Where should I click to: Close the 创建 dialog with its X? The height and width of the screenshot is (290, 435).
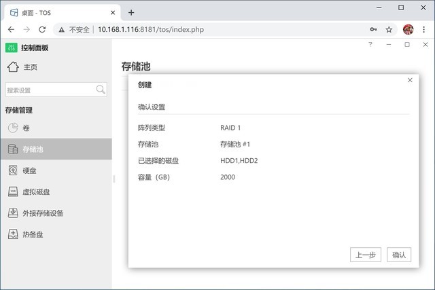pyautogui.click(x=410, y=80)
